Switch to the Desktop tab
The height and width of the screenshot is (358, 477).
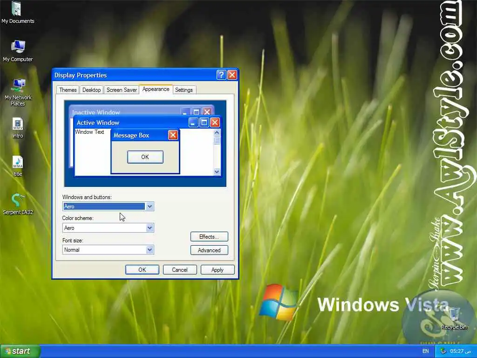[x=91, y=90]
